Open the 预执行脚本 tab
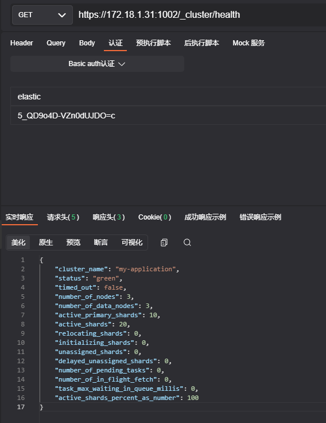The height and width of the screenshot is (423, 326). [x=153, y=43]
